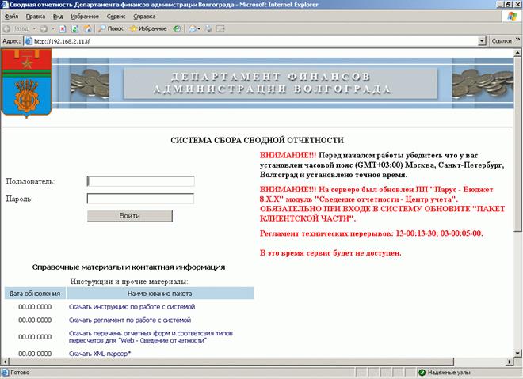This screenshot has width=523, height=379.
Task: Expand the Links (Ссылки) chevron
Action: coord(517,40)
